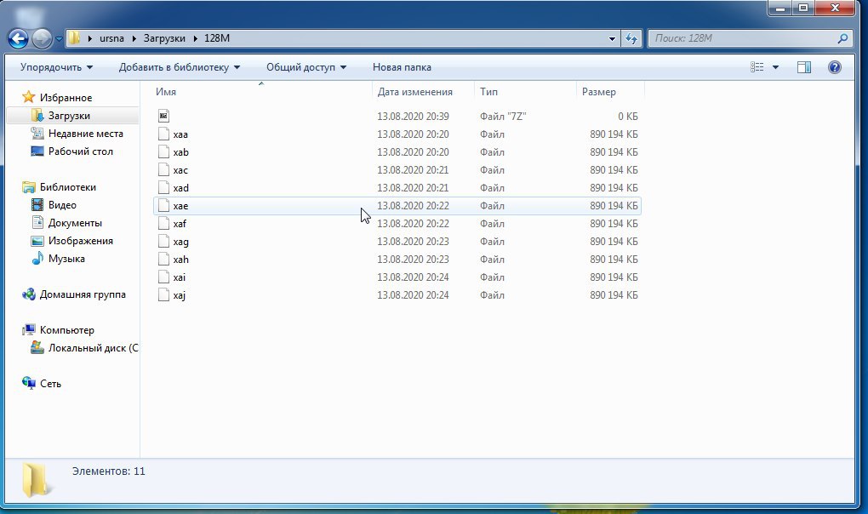Open the Музыка library

pos(66,259)
